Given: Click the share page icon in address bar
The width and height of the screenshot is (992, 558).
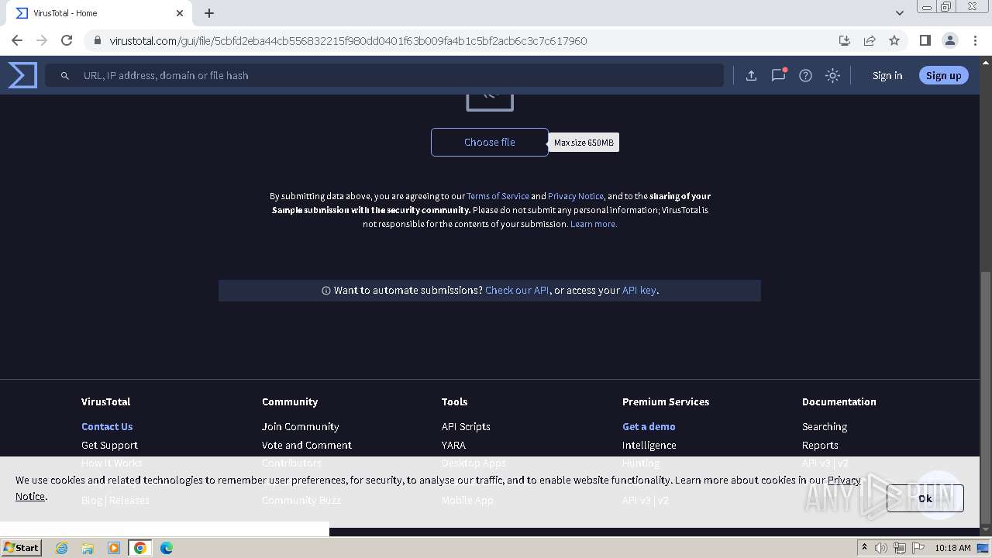Looking at the screenshot, I should coord(870,40).
